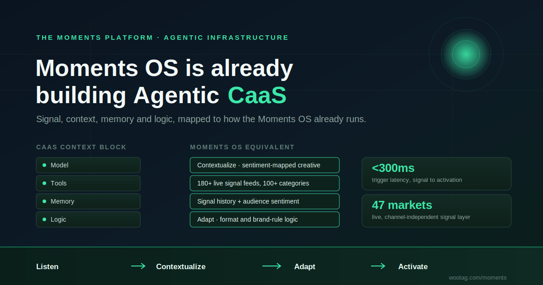The height and width of the screenshot is (285, 543).
Task: Click the CAAS CONTEXT BLOCK column header
Action: coord(81,147)
